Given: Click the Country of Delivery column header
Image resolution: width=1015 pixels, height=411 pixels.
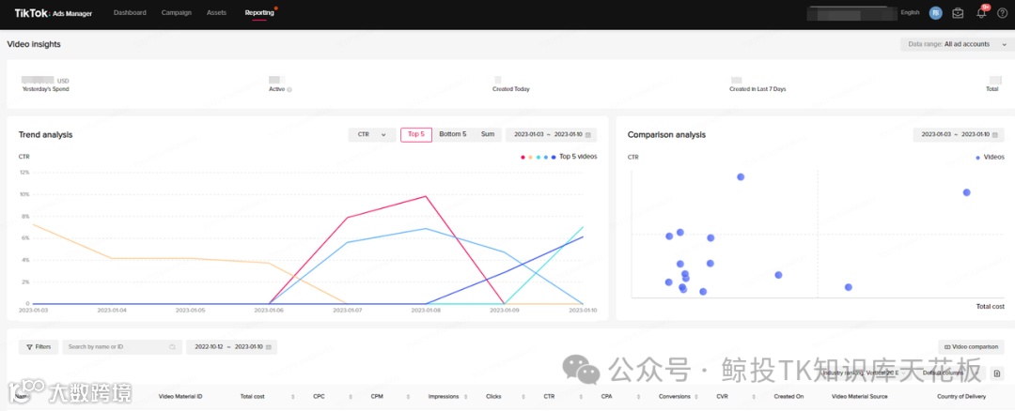Looking at the screenshot, I should point(961,396).
